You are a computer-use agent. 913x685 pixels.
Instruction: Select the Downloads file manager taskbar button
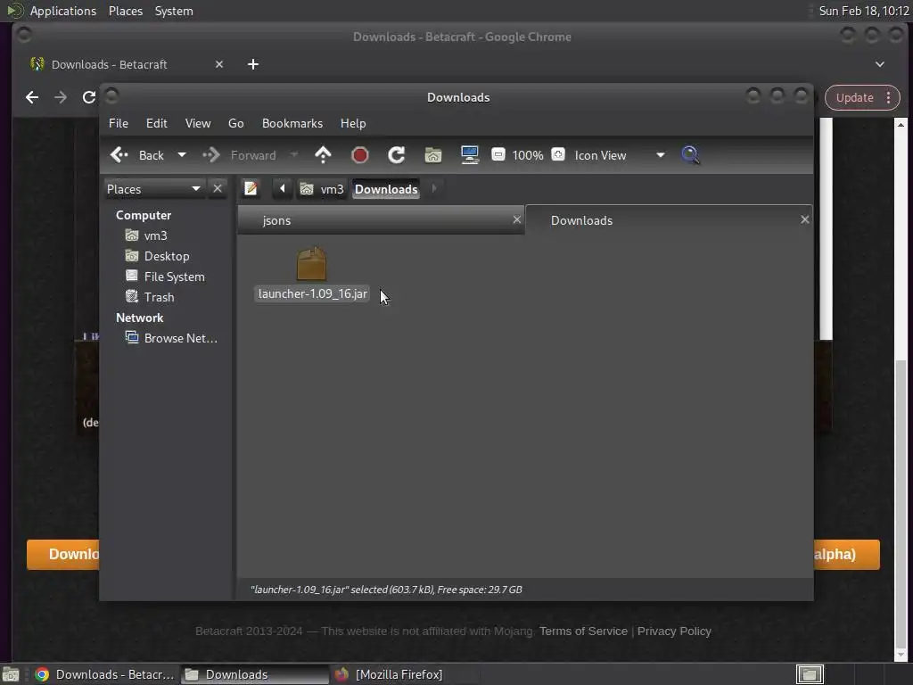click(x=254, y=674)
